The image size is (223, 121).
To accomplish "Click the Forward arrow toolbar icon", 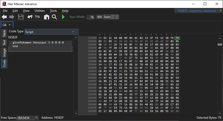I will (12, 17).
